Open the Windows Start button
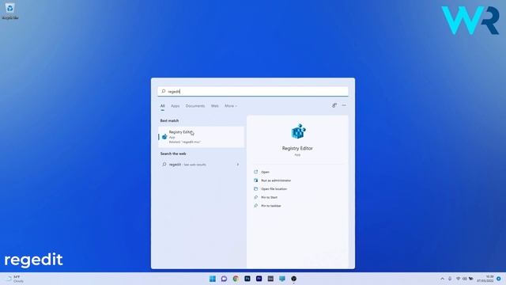Screen dimensions: 506x285 (213, 279)
